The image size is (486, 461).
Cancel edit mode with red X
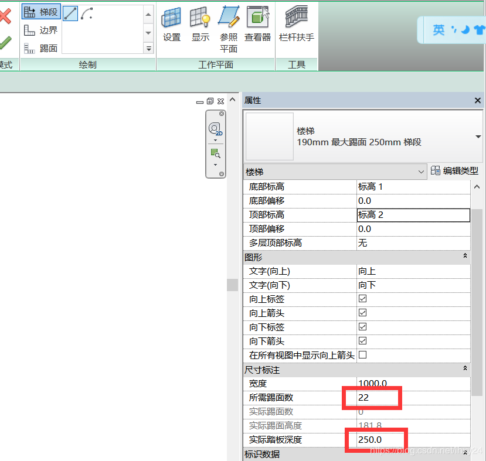pyautogui.click(x=5, y=16)
